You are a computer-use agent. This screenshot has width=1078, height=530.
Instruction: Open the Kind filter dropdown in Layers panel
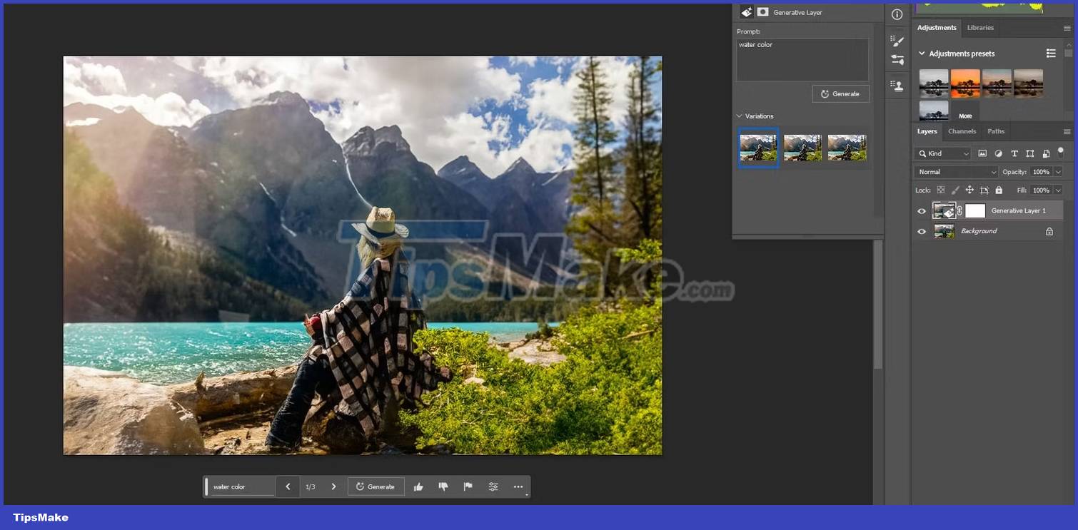[x=942, y=153]
